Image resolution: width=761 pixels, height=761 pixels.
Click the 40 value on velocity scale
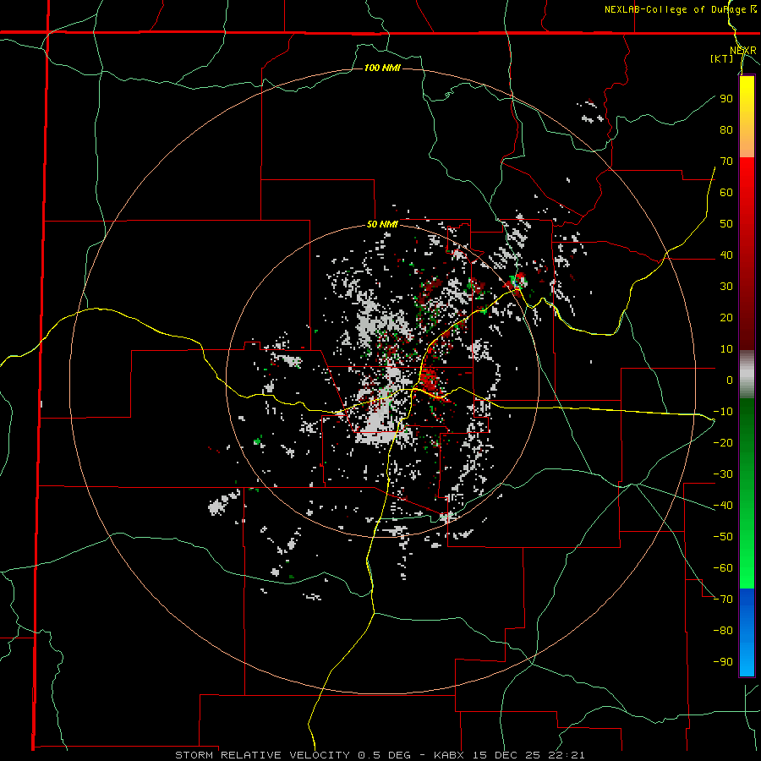coord(726,255)
